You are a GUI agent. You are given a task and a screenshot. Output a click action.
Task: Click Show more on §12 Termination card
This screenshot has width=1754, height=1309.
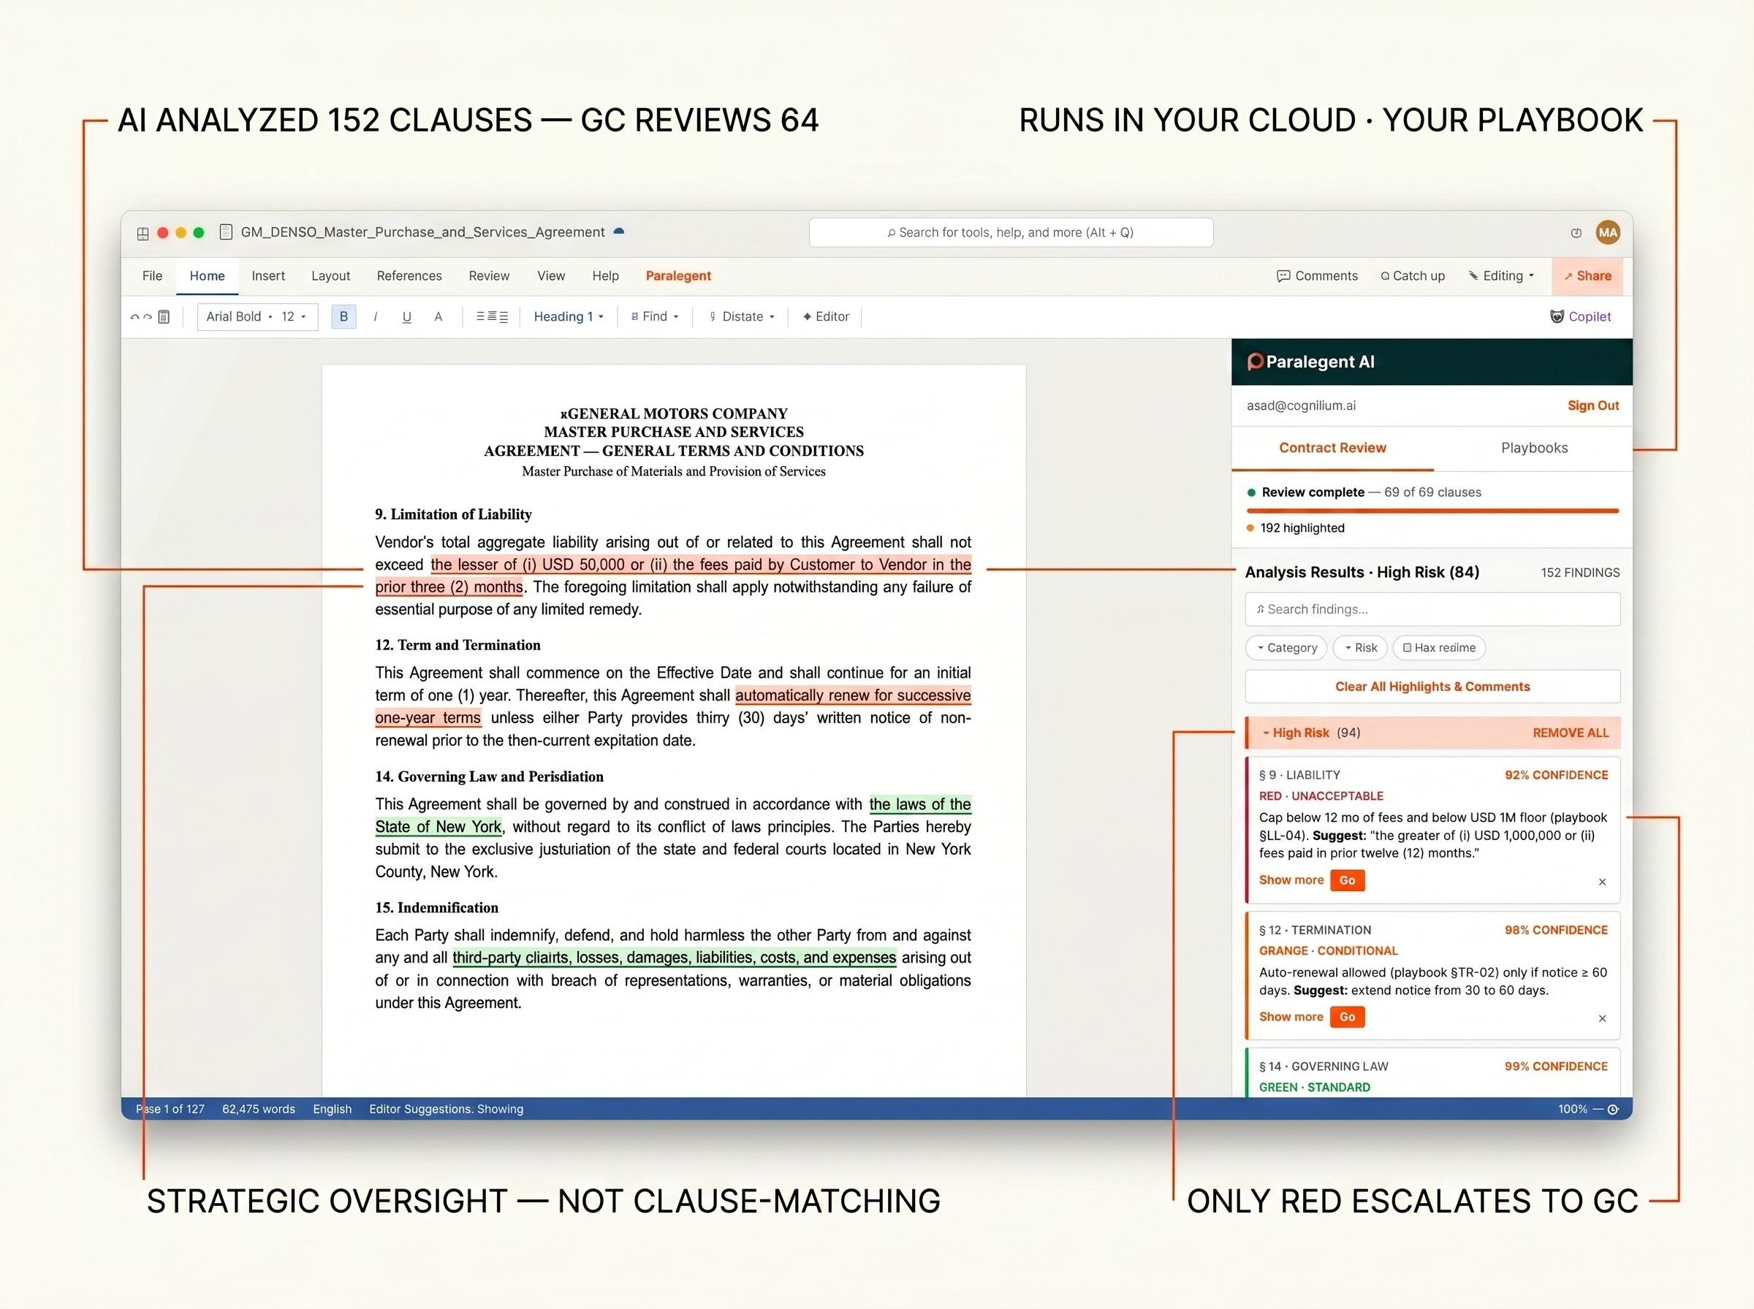pyautogui.click(x=1291, y=1017)
